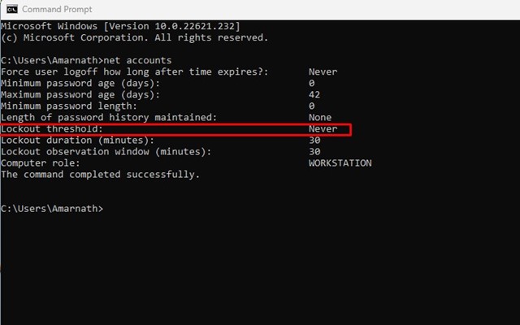Click the 'Maximum password age (days)' label

(80, 94)
